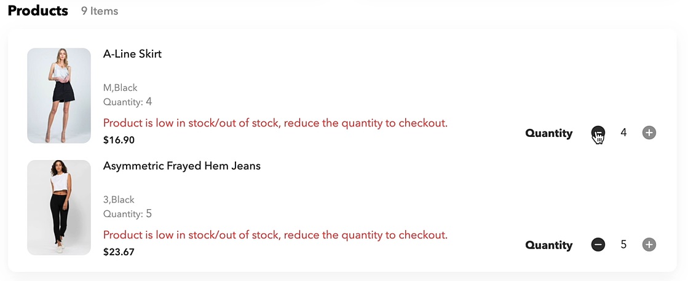Image resolution: width=688 pixels, height=281 pixels.
Task: Increase the A-Line Skirt quantity with the plus icon
Action: [649, 133]
